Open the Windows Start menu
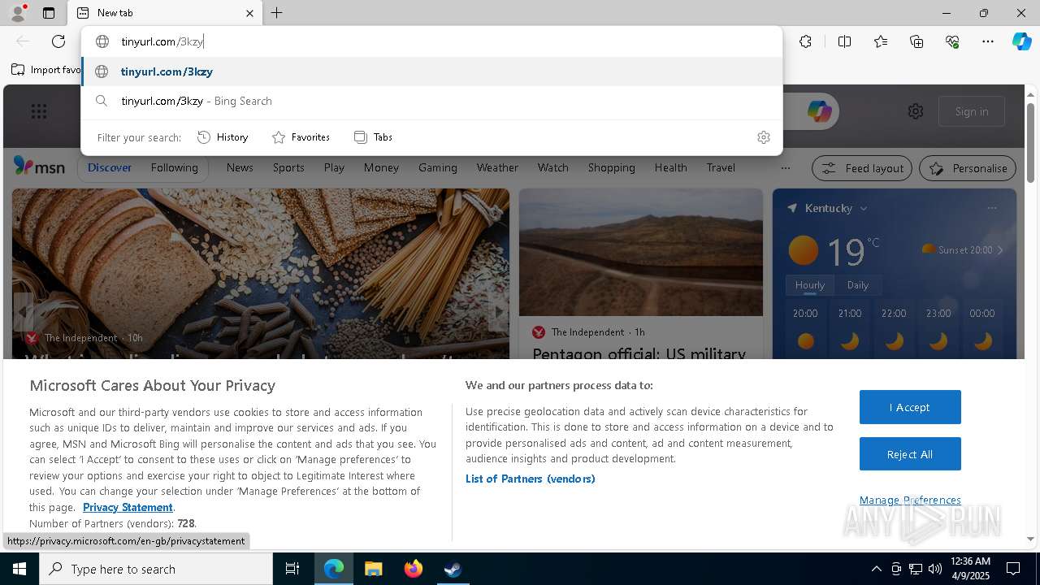1040x585 pixels. (19, 569)
